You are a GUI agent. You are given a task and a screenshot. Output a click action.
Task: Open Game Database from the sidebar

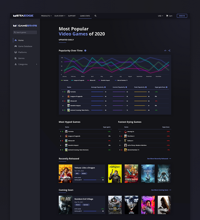coord(23,46)
